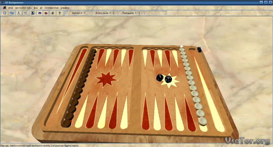Open the Справка menu
This screenshot has height=147, width=273.
click(65, 8)
